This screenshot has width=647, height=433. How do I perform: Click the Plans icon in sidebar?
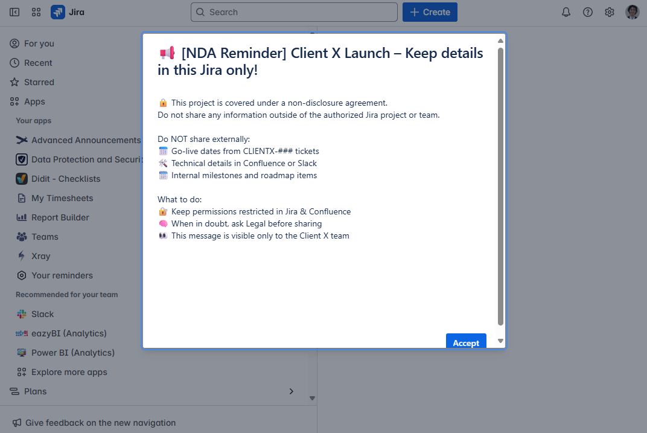coord(14,391)
